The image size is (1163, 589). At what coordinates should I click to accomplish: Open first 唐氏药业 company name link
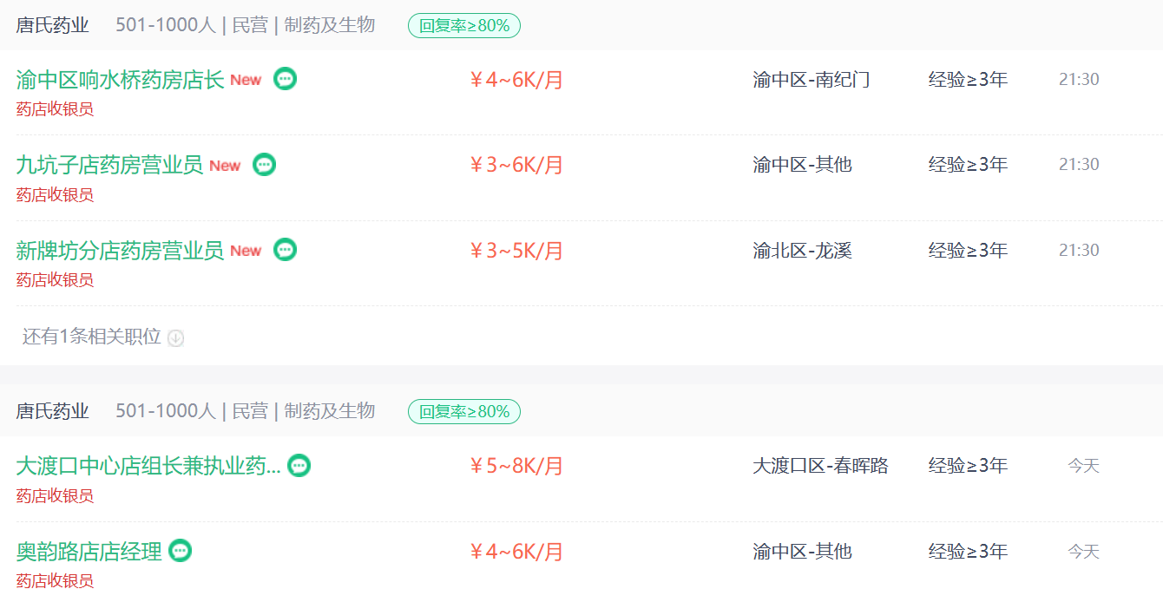point(52,25)
